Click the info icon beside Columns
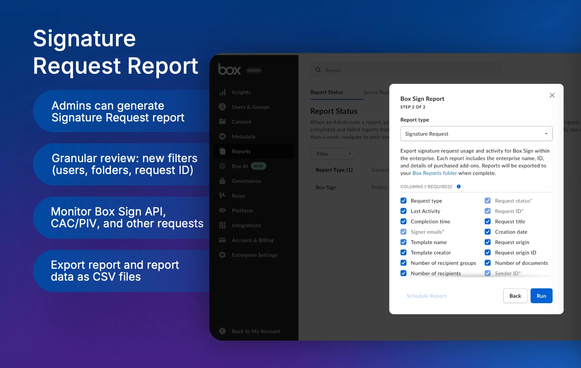Image resolution: width=581 pixels, height=368 pixels. click(459, 187)
